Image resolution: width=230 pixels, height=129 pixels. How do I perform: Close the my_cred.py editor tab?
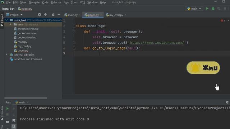(125, 15)
